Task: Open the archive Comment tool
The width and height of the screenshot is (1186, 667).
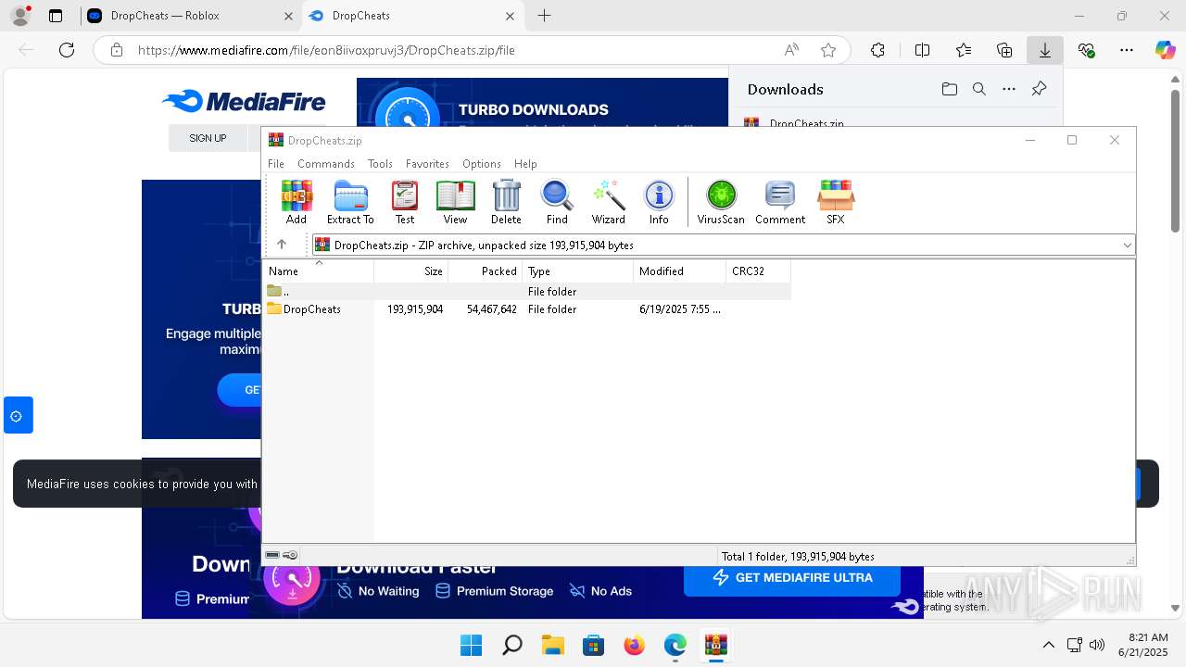Action: [780, 202]
